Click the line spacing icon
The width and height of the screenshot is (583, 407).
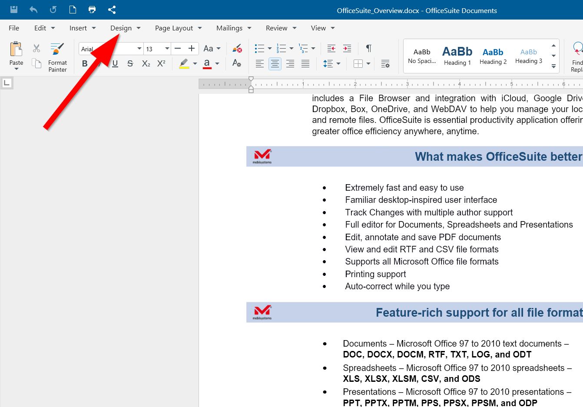pyautogui.click(x=328, y=64)
